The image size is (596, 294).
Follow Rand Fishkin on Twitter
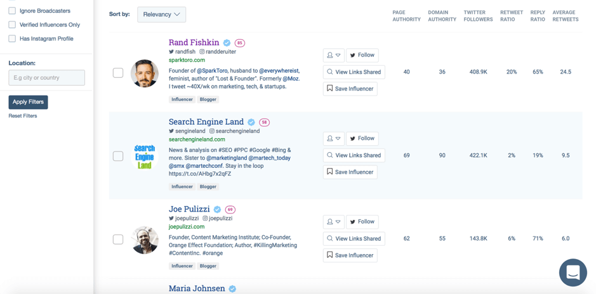(x=362, y=55)
